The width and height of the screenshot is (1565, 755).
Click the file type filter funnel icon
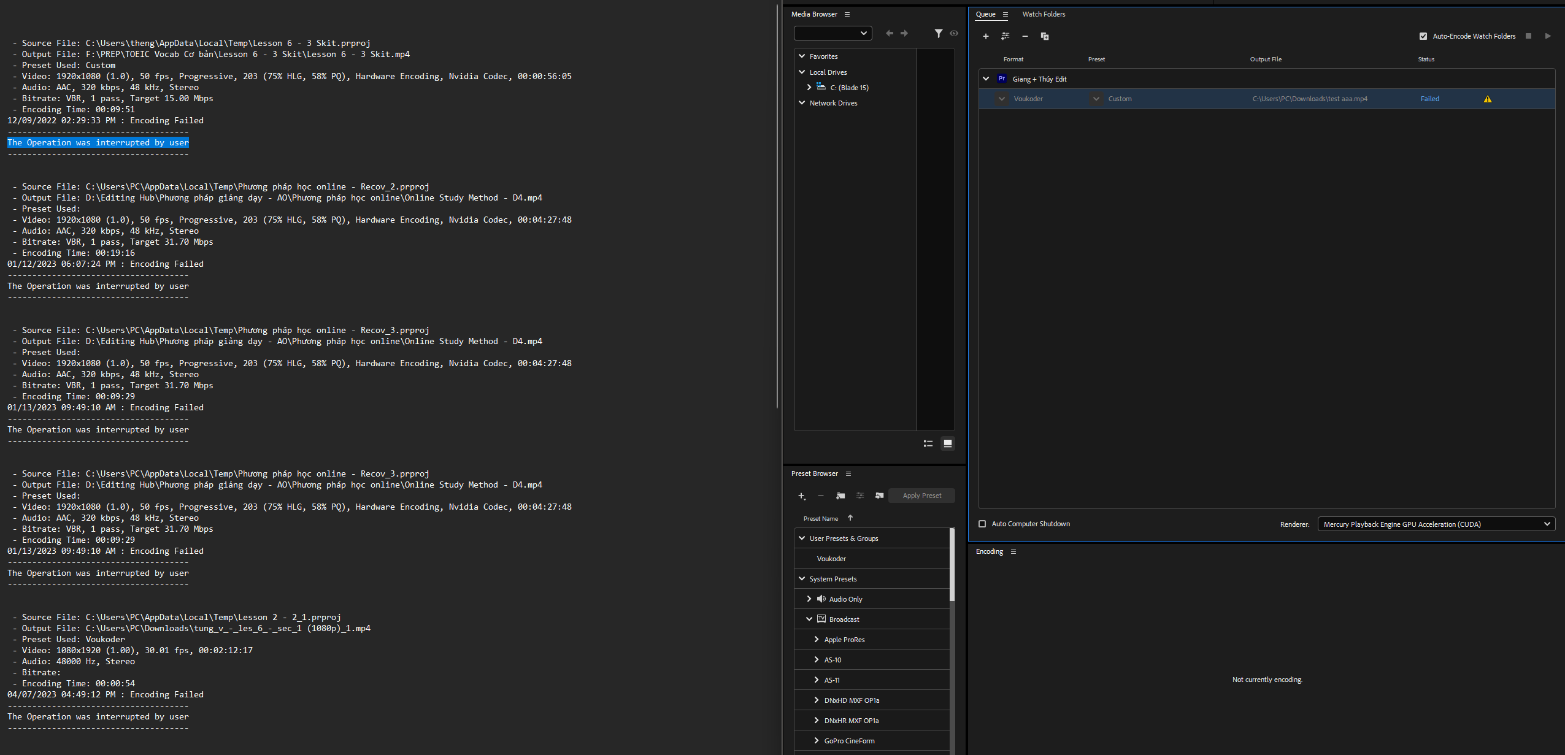pyautogui.click(x=938, y=33)
